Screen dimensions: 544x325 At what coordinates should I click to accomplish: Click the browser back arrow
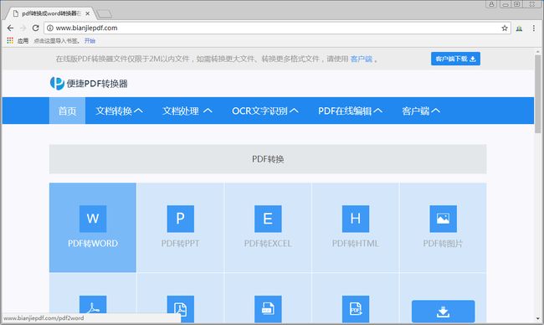pyautogui.click(x=10, y=28)
